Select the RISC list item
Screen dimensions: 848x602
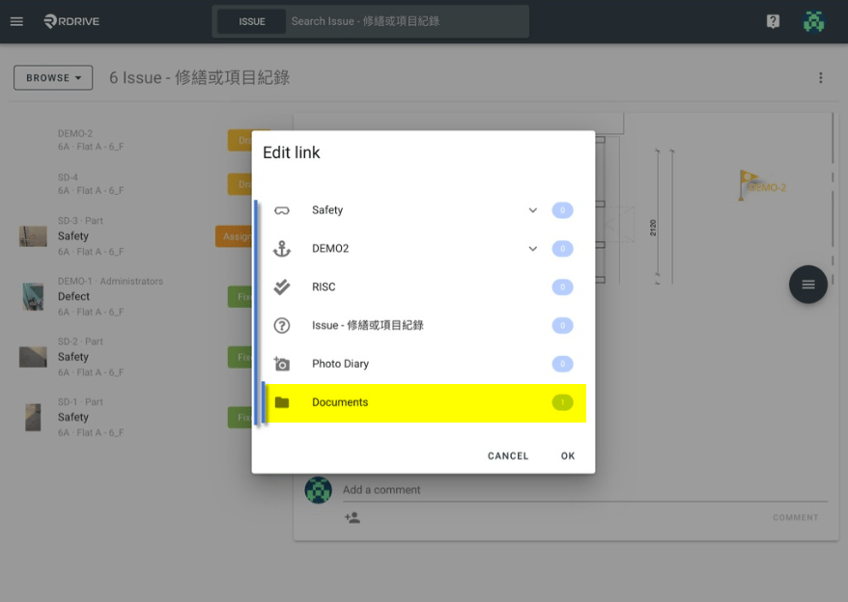click(x=424, y=287)
